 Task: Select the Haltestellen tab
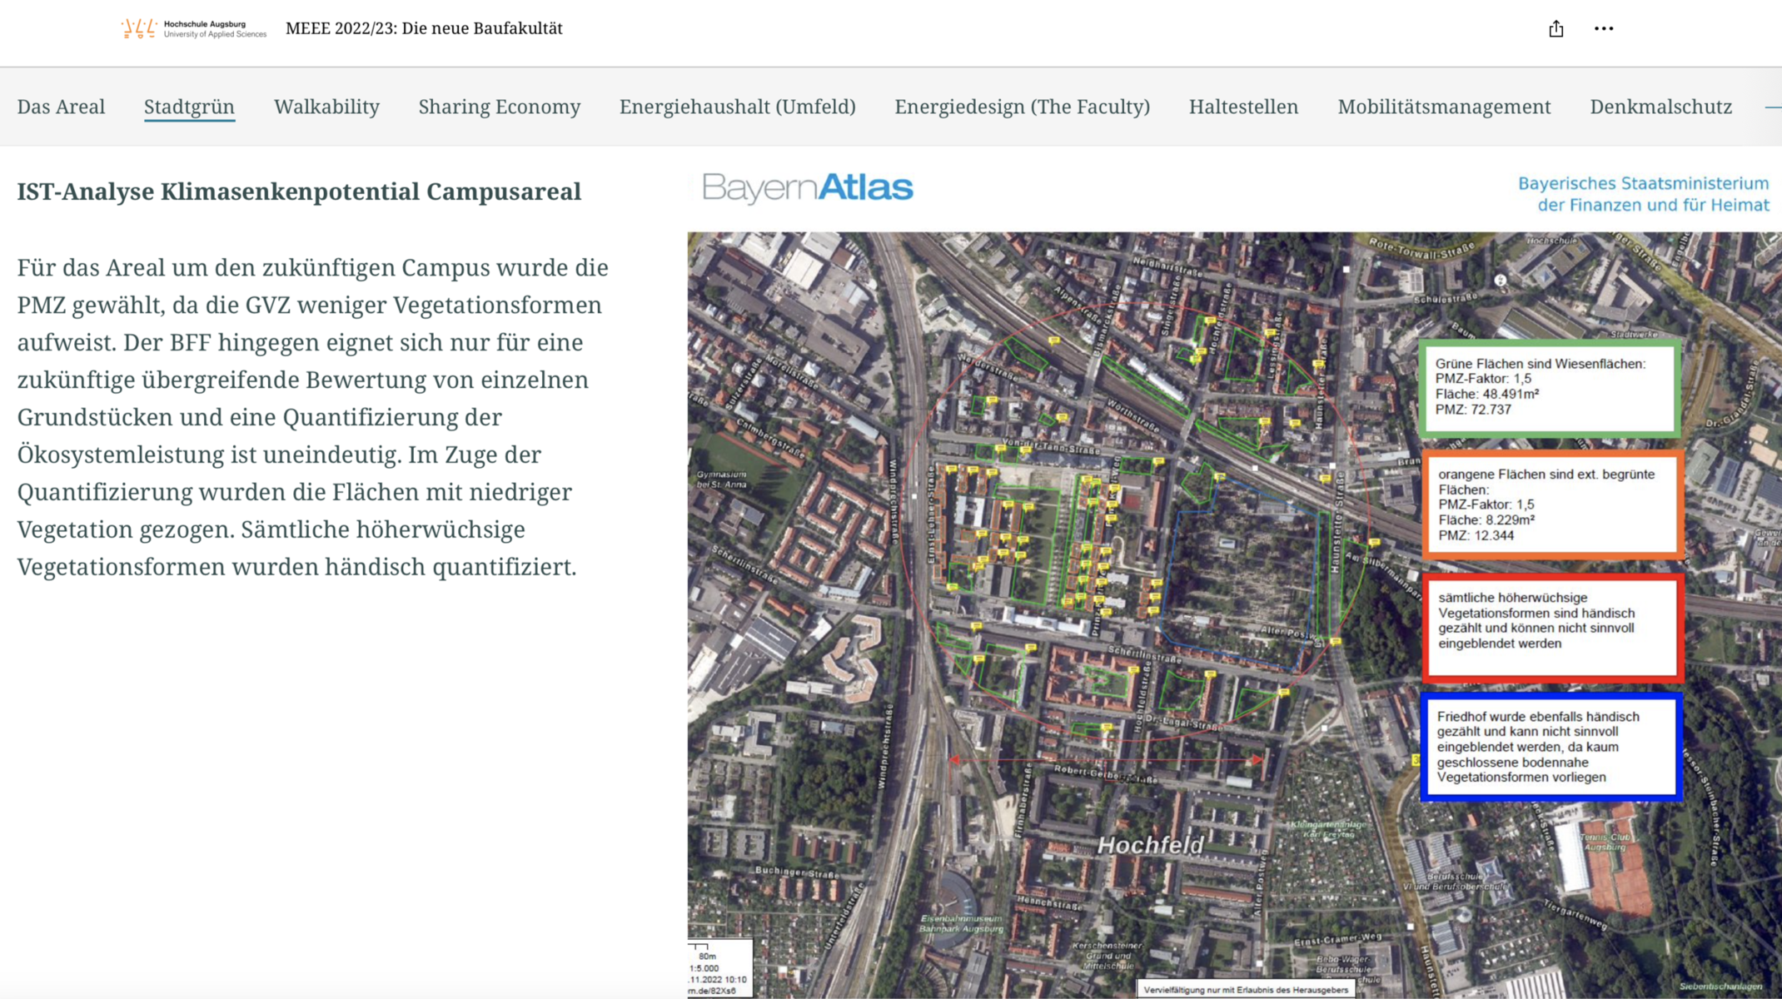click(x=1243, y=107)
